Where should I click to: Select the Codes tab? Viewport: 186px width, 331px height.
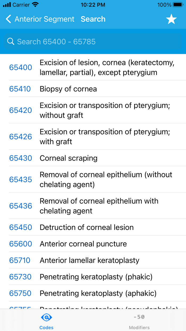click(46, 320)
